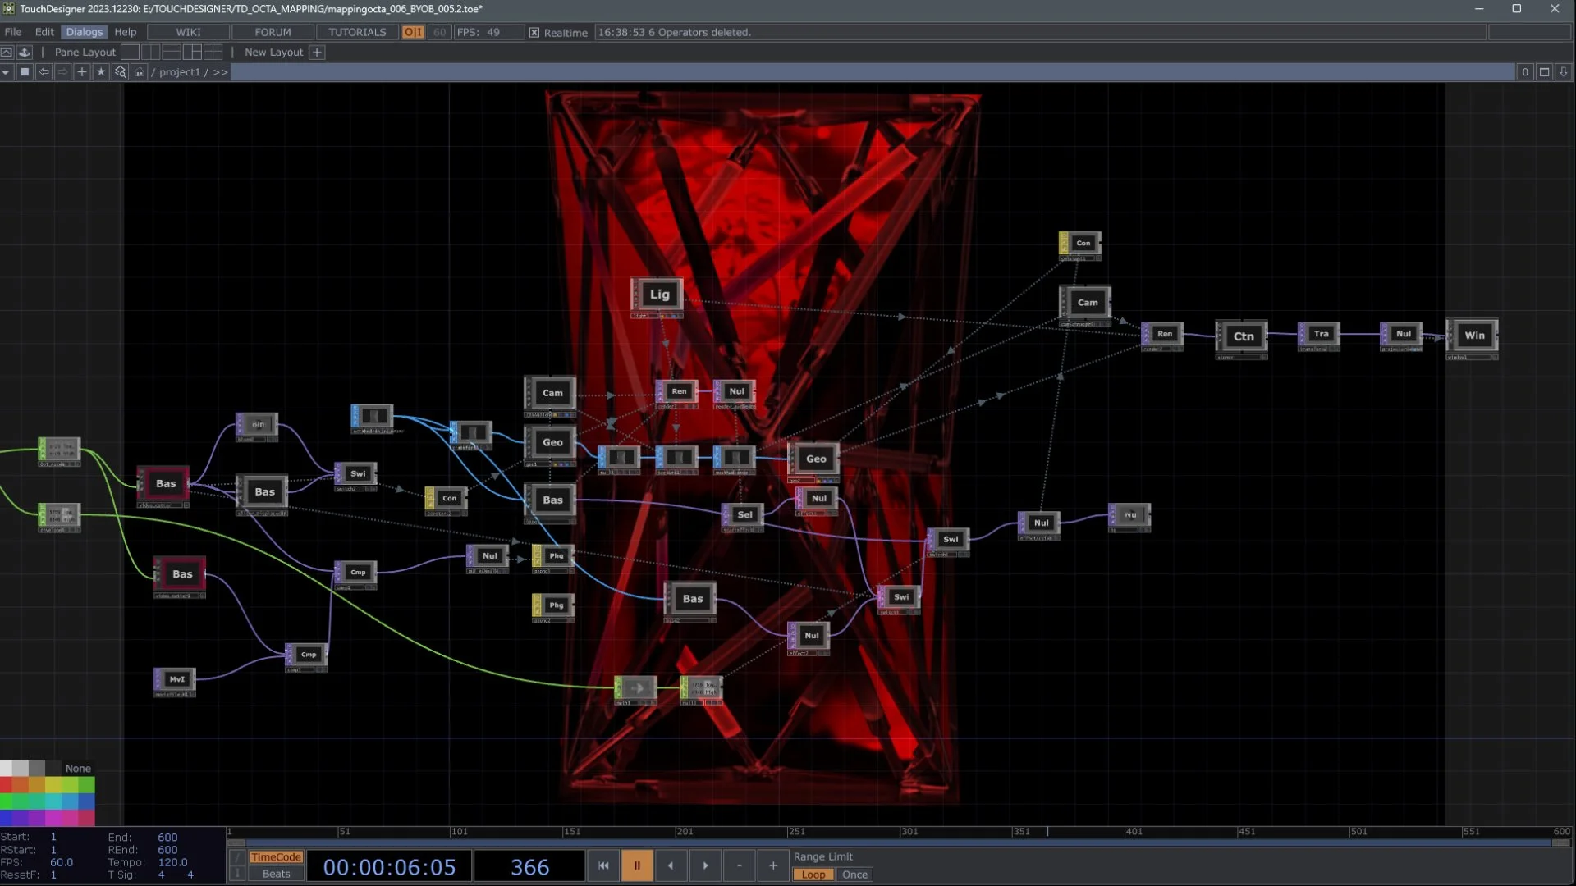Viewport: 1576px width, 886px height.
Task: Switch timeline display to Beats
Action: point(276,874)
